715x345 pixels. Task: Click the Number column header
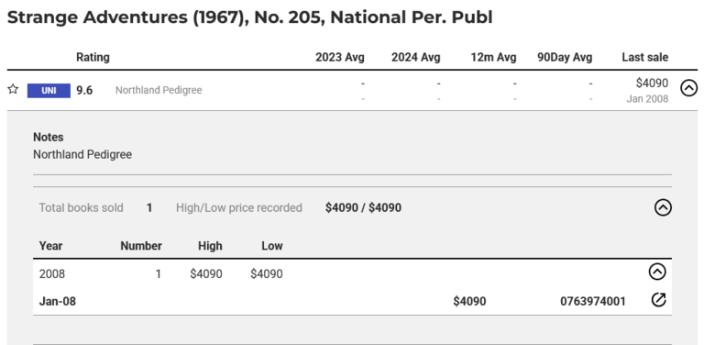tap(141, 246)
